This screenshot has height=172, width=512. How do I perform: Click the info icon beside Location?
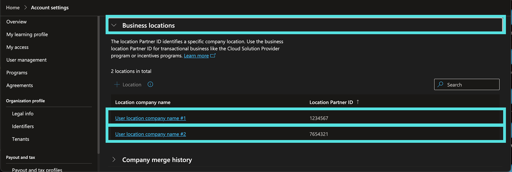pos(150,84)
